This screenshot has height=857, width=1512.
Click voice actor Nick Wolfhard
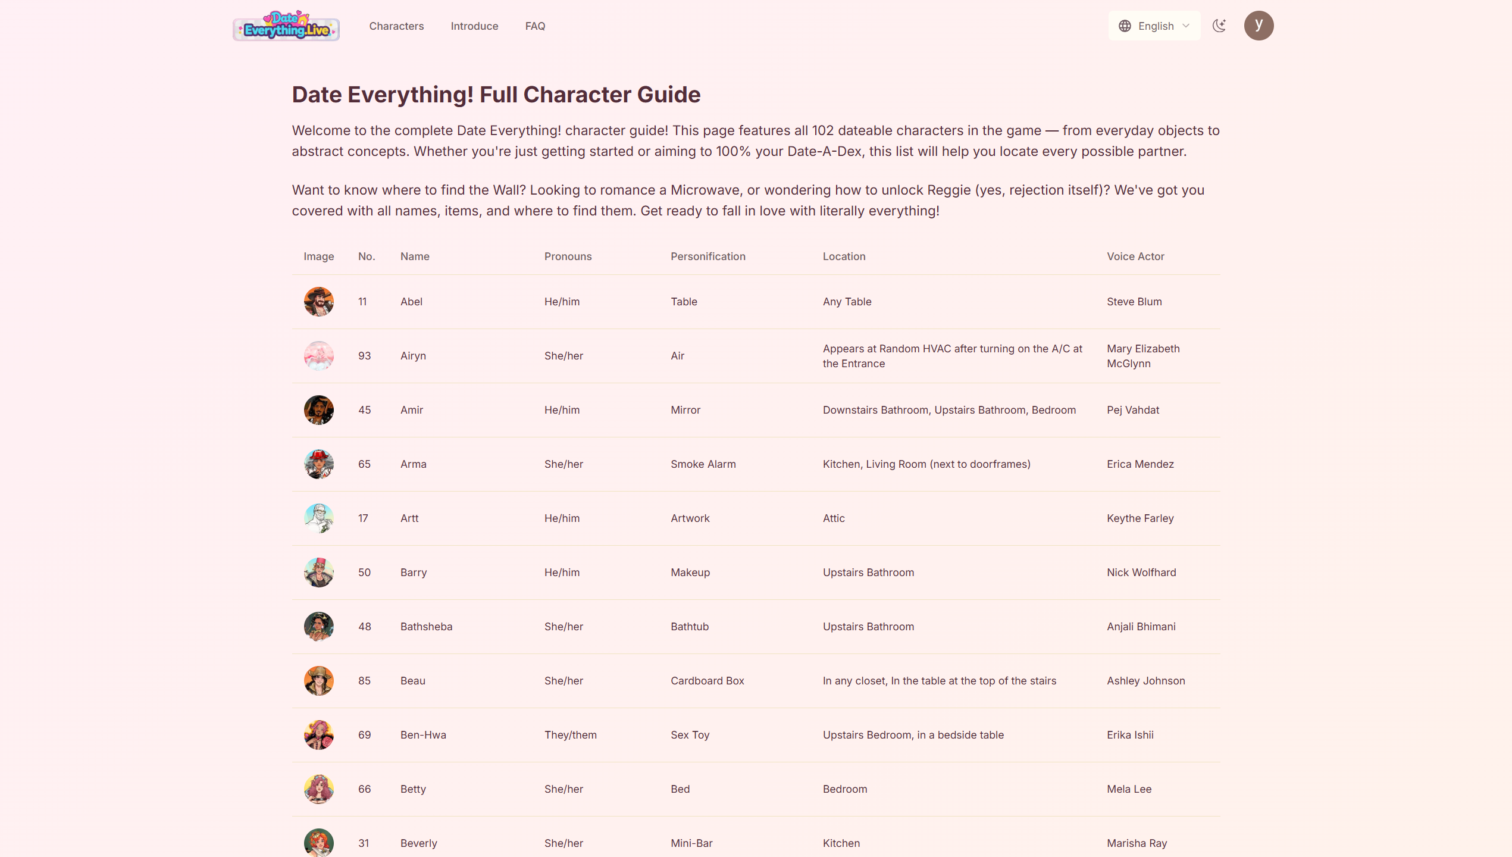[x=1141, y=573]
